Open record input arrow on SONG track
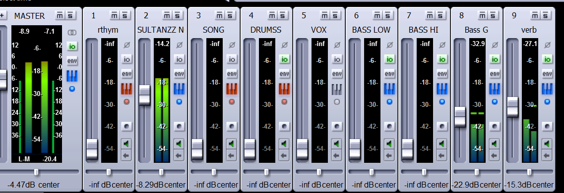Image resolution: width=564 pixels, height=193 pixels. pyautogui.click(x=232, y=156)
